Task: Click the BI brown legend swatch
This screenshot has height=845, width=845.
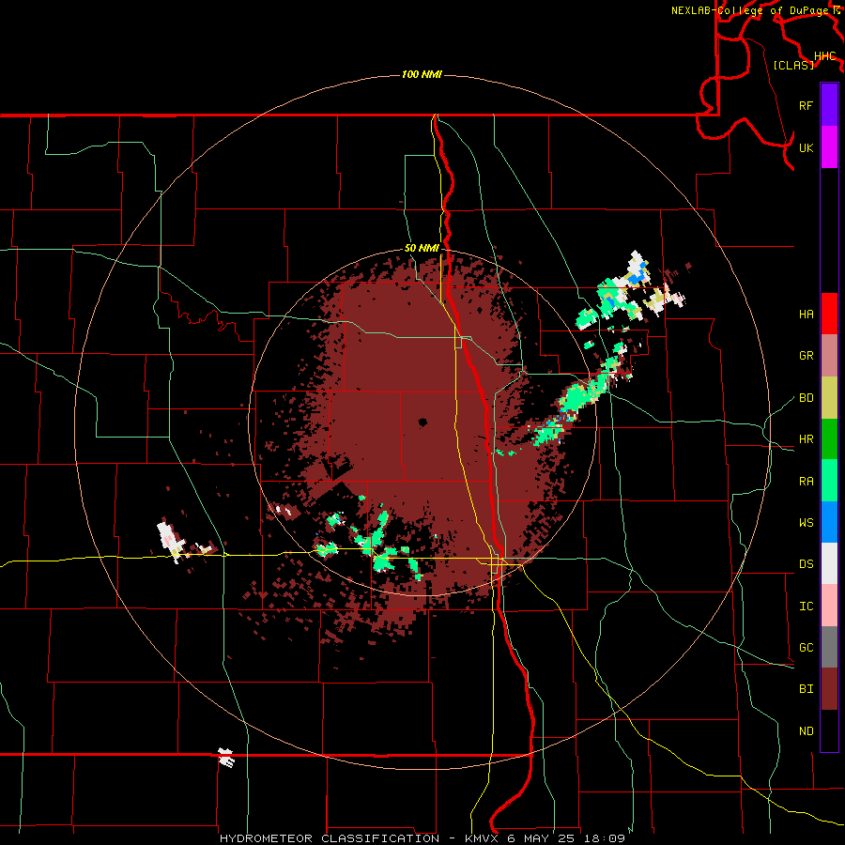Action: [x=829, y=689]
